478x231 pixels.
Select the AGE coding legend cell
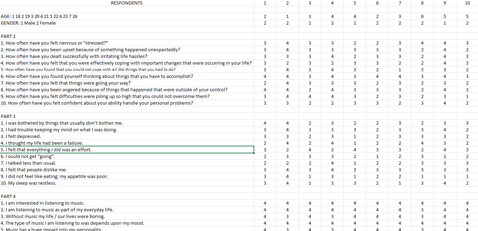pos(39,16)
